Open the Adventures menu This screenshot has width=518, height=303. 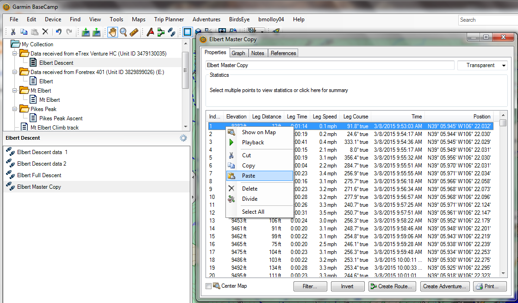206,19
